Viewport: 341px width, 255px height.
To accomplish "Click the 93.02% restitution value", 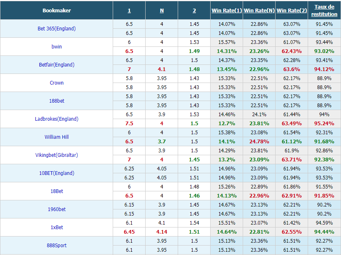I will [324, 51].
